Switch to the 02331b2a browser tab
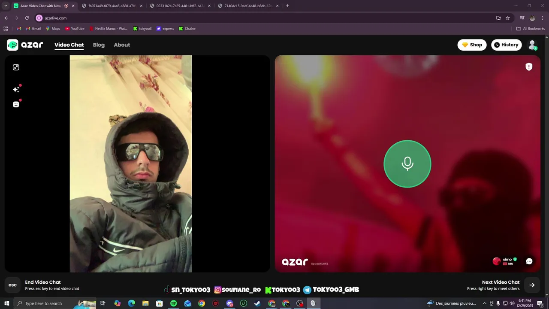 [180, 6]
